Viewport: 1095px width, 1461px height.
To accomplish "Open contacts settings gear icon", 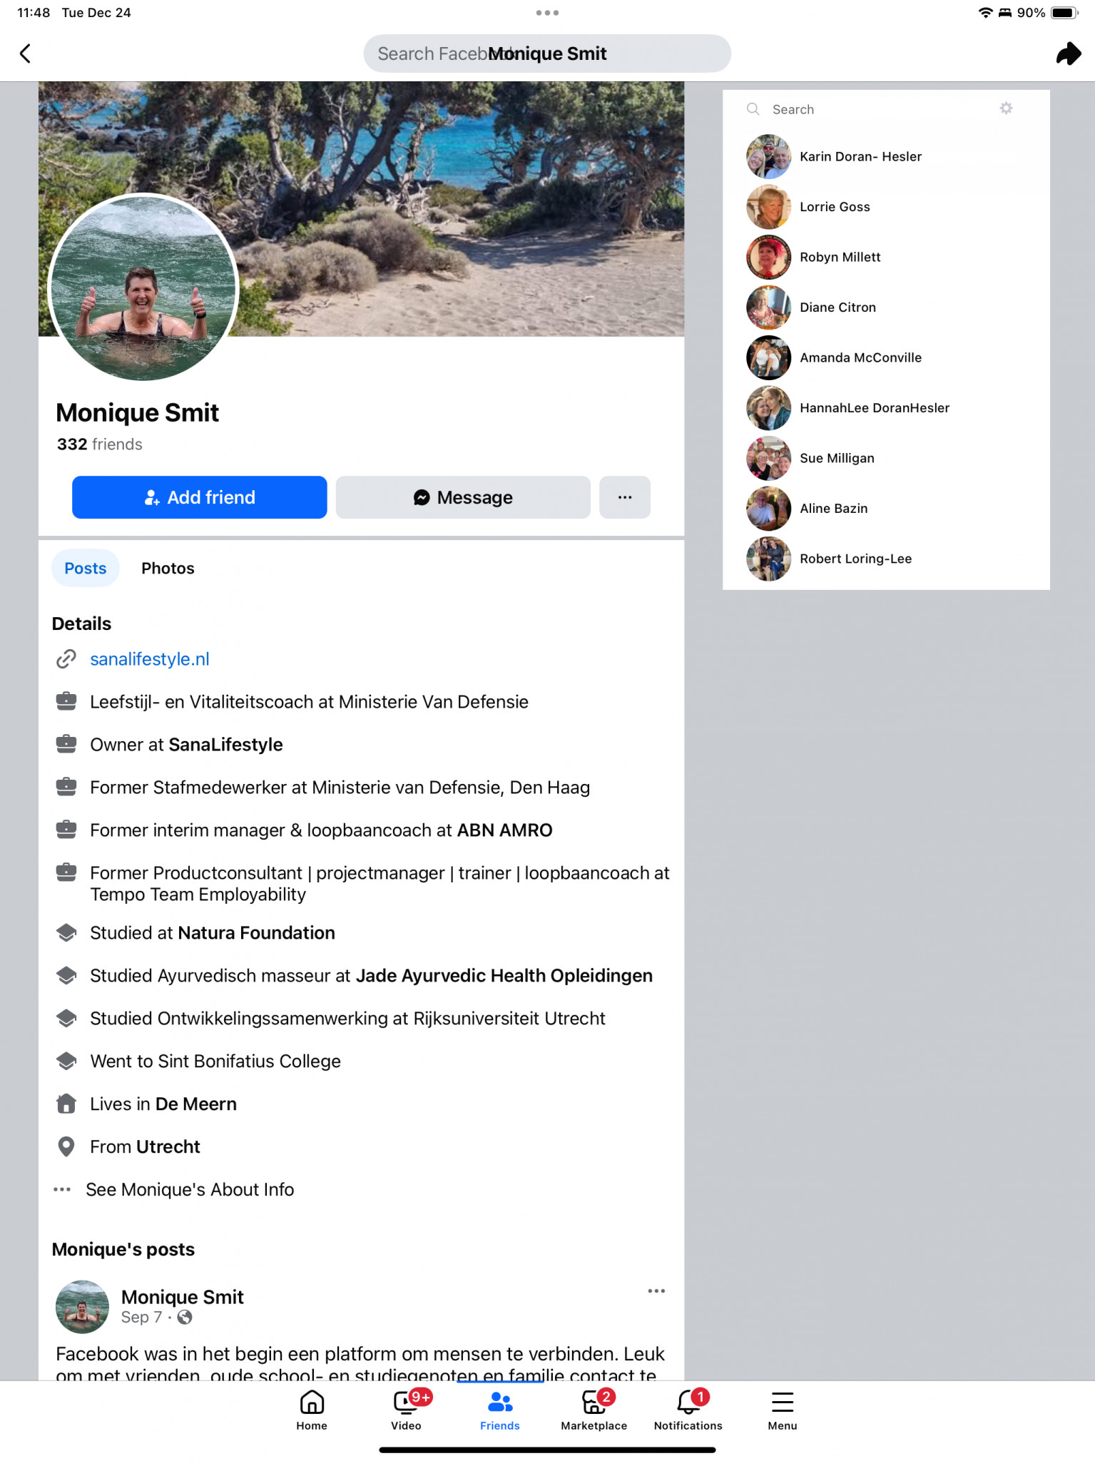I will [x=1006, y=108].
